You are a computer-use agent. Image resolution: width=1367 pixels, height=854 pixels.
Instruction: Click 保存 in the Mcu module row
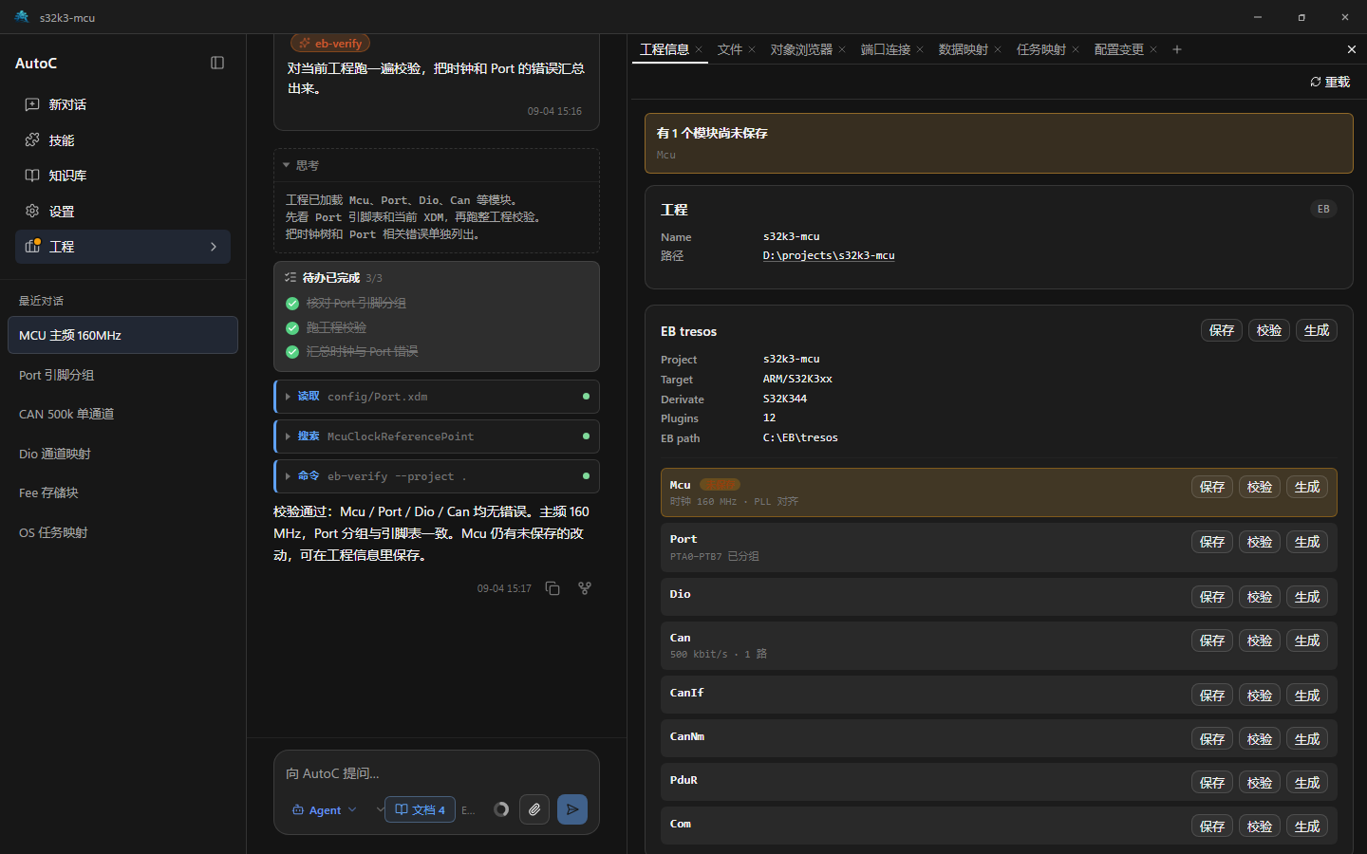[x=1212, y=487]
